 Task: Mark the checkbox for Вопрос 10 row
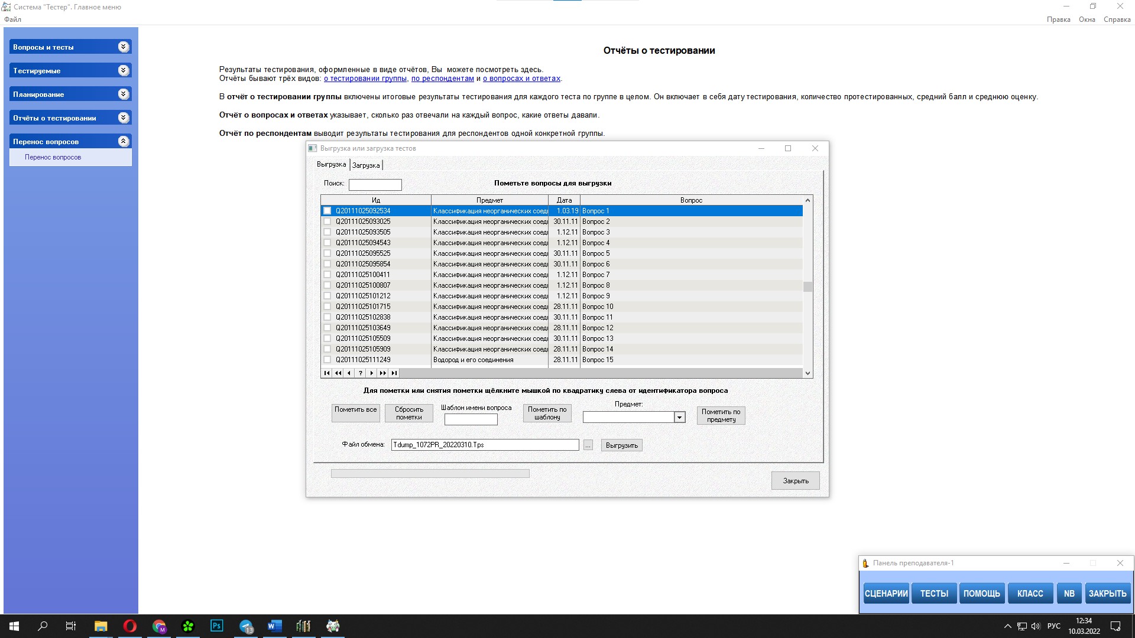(327, 307)
